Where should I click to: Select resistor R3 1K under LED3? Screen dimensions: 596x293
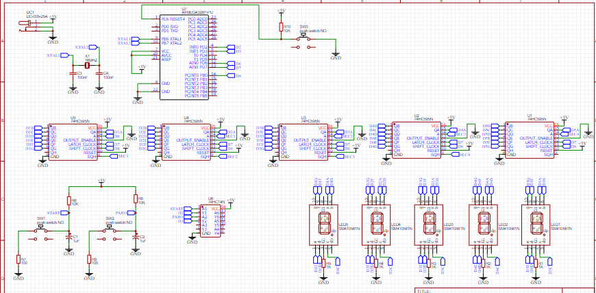pyautogui.click(x=429, y=264)
